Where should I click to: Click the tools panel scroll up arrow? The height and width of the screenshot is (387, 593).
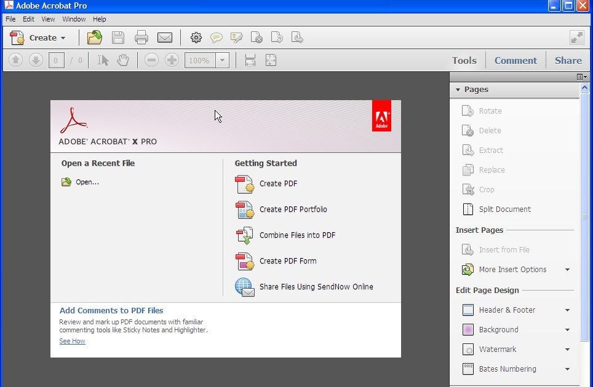[584, 88]
